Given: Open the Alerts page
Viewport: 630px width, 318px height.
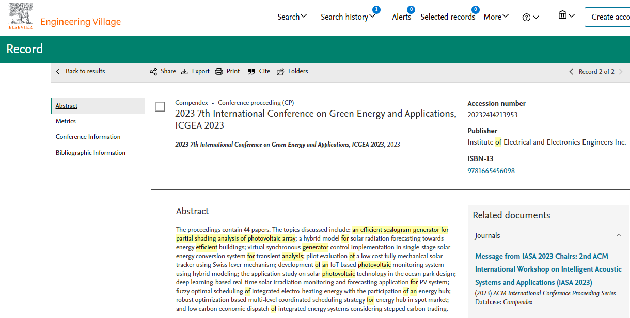Looking at the screenshot, I should click(402, 17).
